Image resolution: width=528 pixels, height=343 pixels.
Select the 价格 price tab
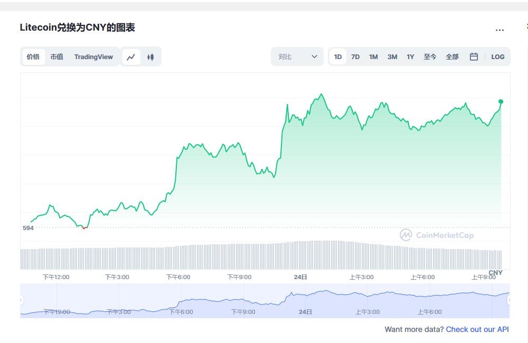click(33, 57)
